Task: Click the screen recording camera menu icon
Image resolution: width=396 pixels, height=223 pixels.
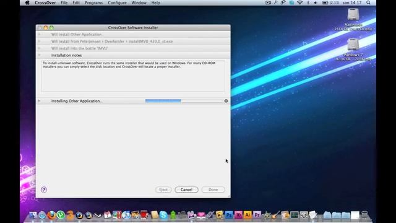Action: (268, 2)
